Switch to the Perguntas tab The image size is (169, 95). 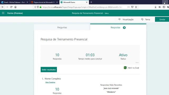[62, 27]
